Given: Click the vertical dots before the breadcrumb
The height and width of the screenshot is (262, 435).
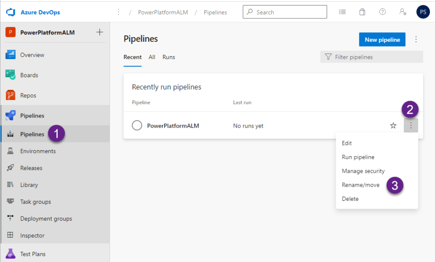Looking at the screenshot, I should [119, 12].
